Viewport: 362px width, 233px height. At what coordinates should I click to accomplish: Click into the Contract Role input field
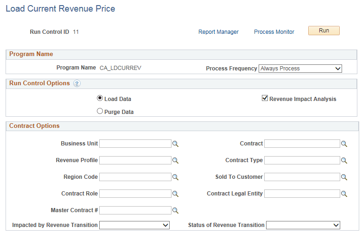click(x=135, y=194)
